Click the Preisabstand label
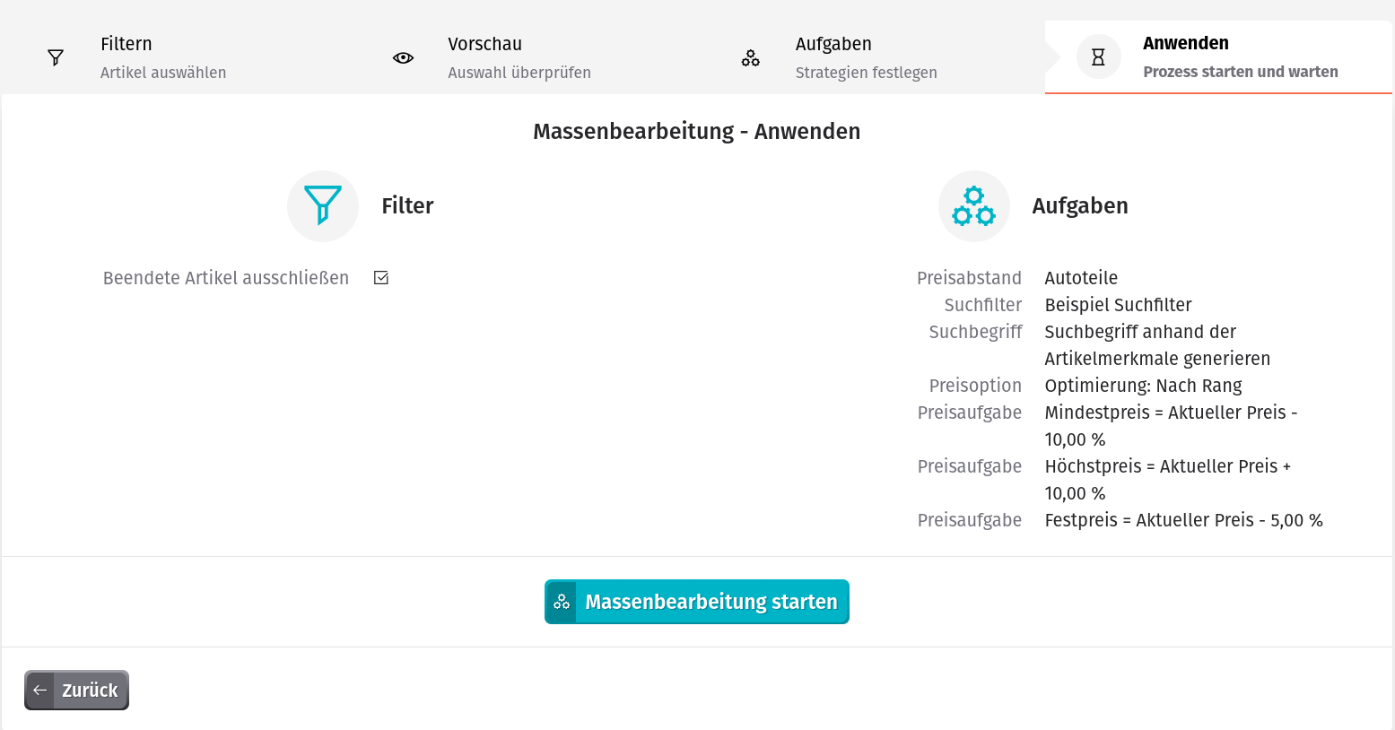The width and height of the screenshot is (1395, 730). click(969, 278)
